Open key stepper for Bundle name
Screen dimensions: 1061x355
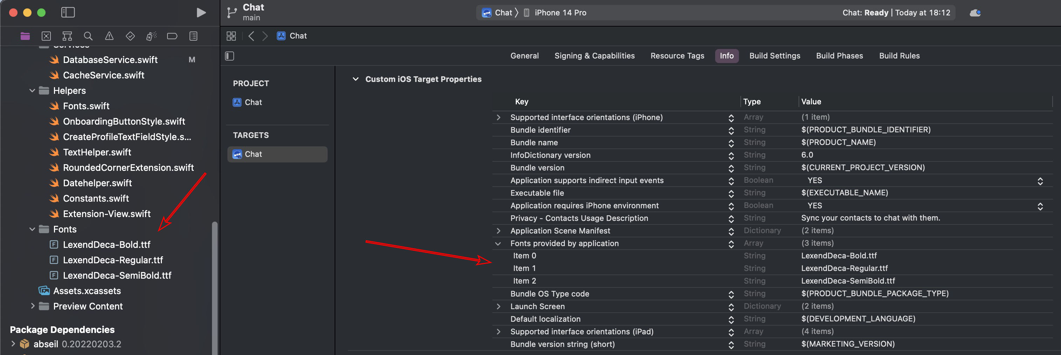(731, 143)
